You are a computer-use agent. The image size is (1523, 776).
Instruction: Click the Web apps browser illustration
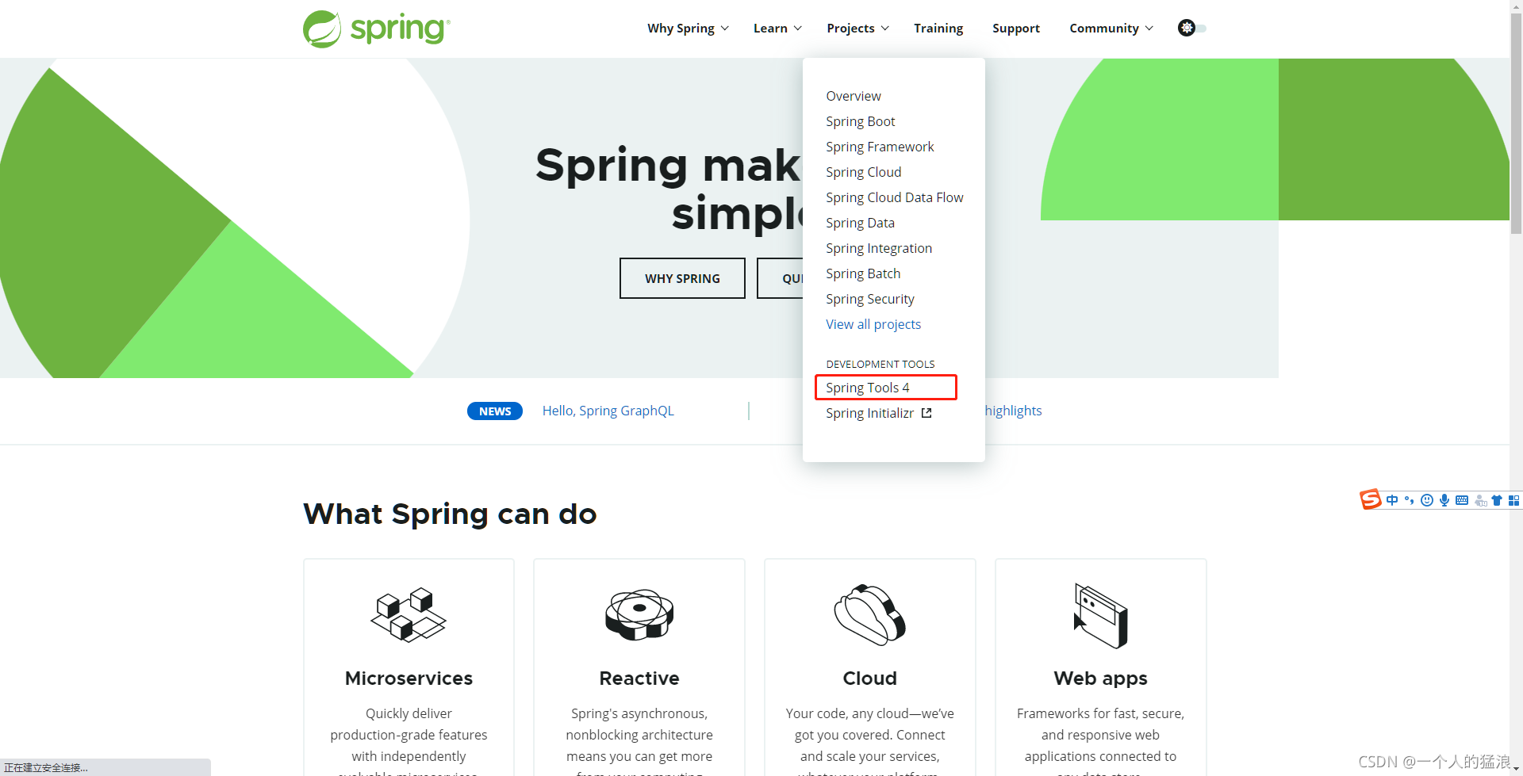coord(1100,616)
